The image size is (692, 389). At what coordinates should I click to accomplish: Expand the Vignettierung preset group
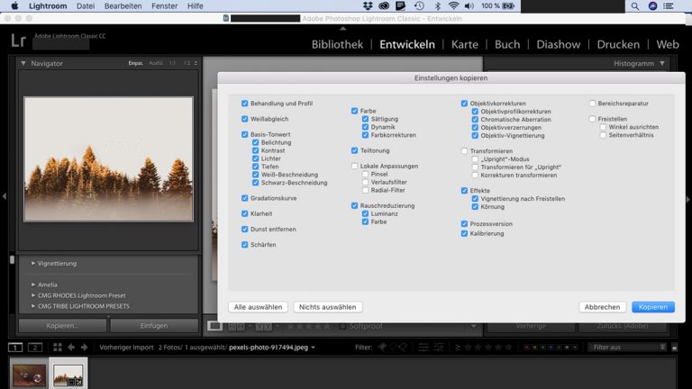(x=33, y=263)
